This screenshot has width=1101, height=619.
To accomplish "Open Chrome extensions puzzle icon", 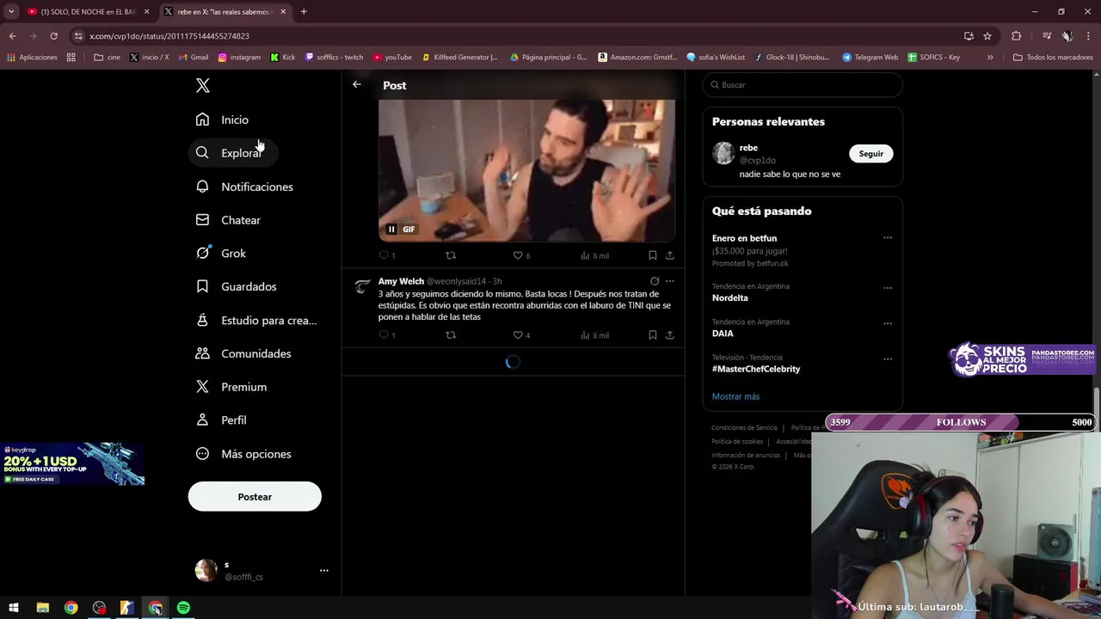I will (x=1016, y=36).
